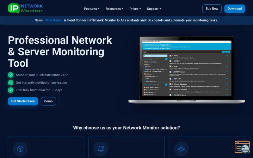This screenshot has height=158, width=253.
Task: Click the cube icon in first feature card
Action: 20,149
